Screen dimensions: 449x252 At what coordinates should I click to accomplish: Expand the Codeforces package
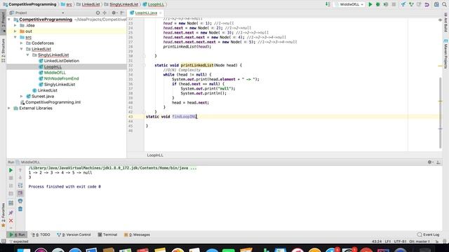pos(22,43)
